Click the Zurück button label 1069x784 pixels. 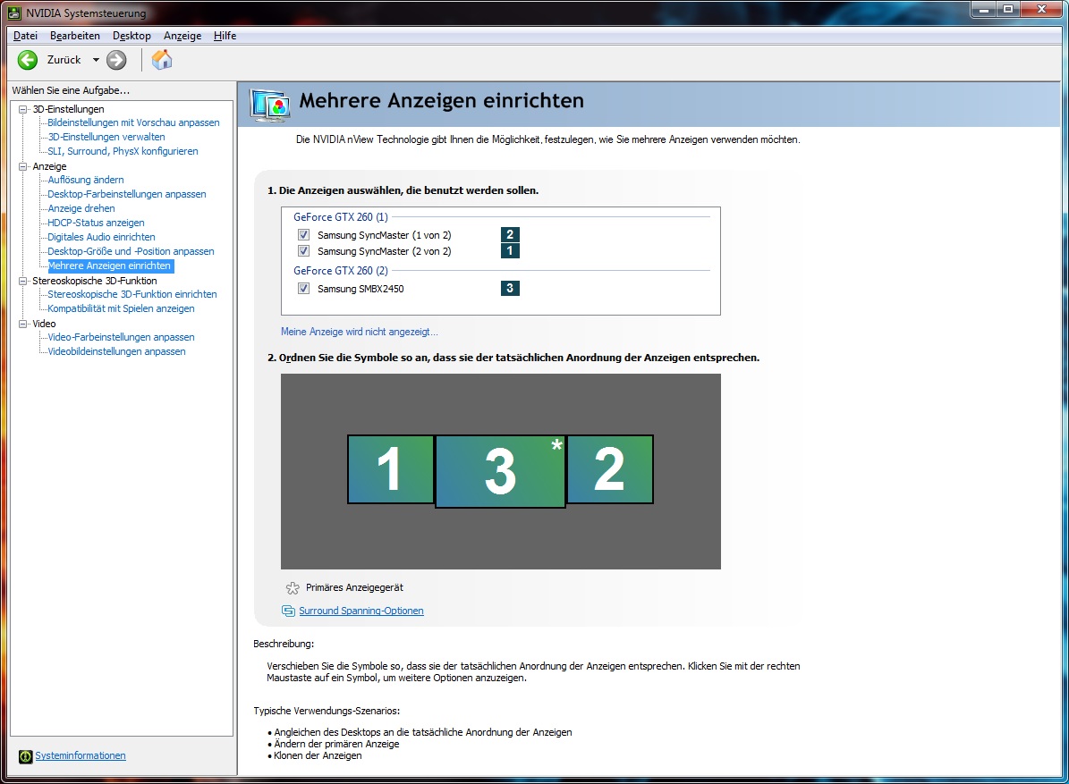click(x=64, y=60)
